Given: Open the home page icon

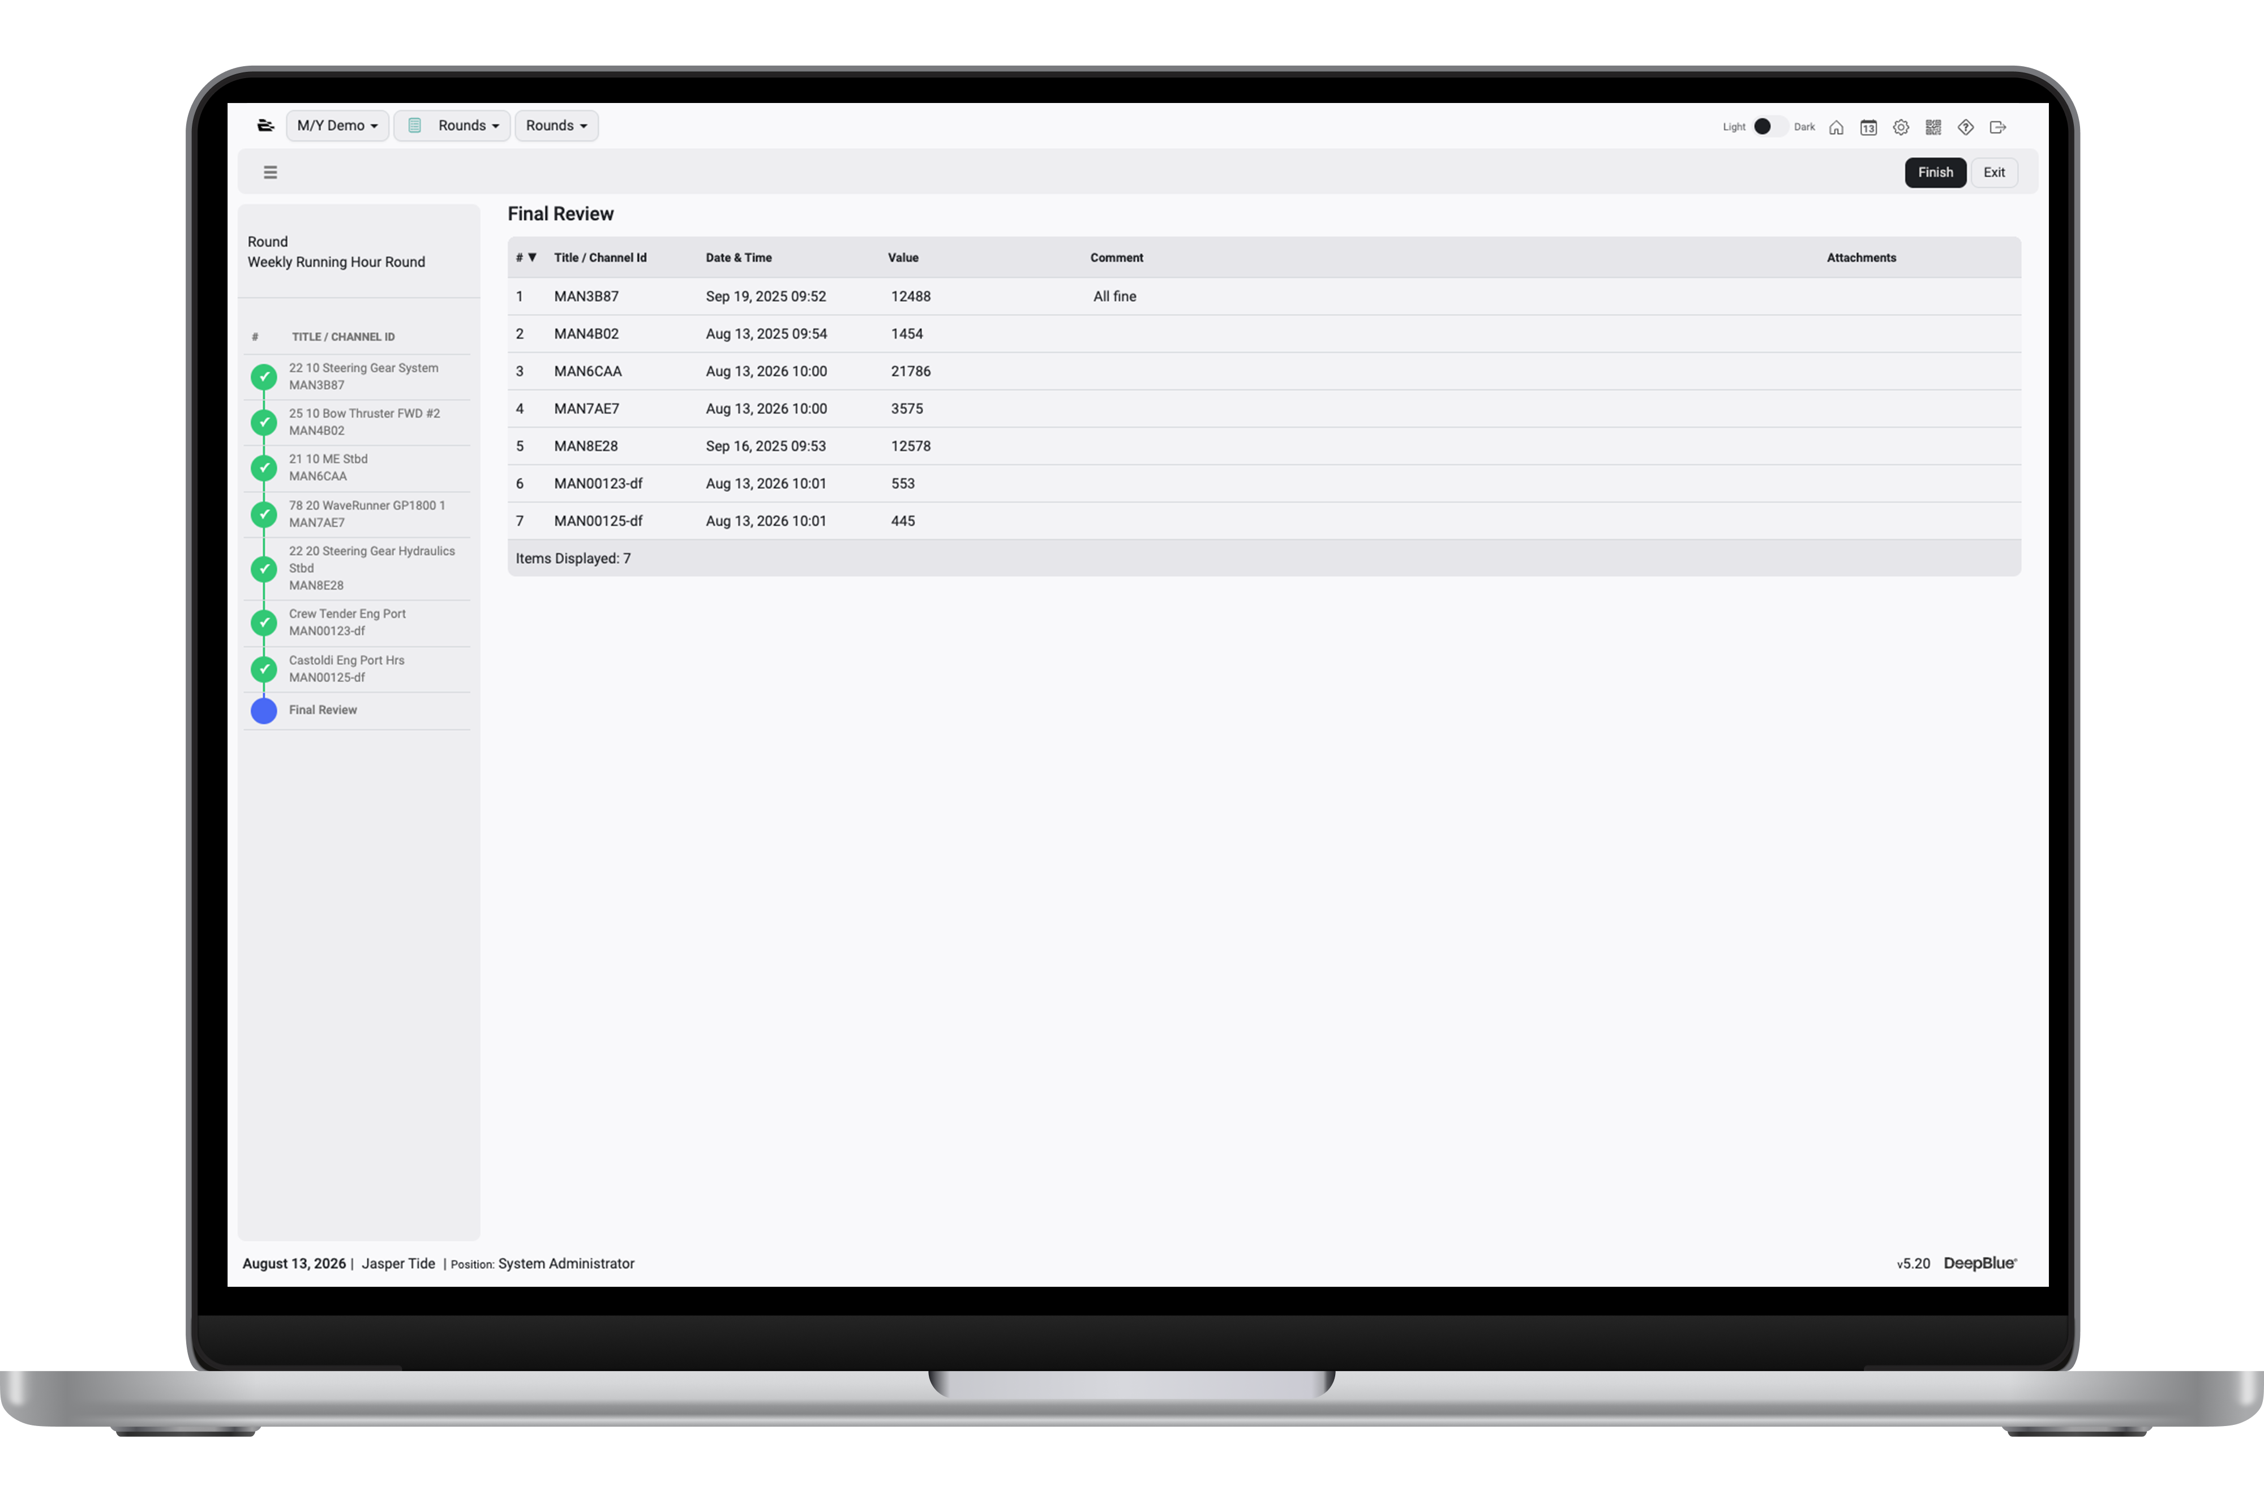Looking at the screenshot, I should [x=1836, y=127].
